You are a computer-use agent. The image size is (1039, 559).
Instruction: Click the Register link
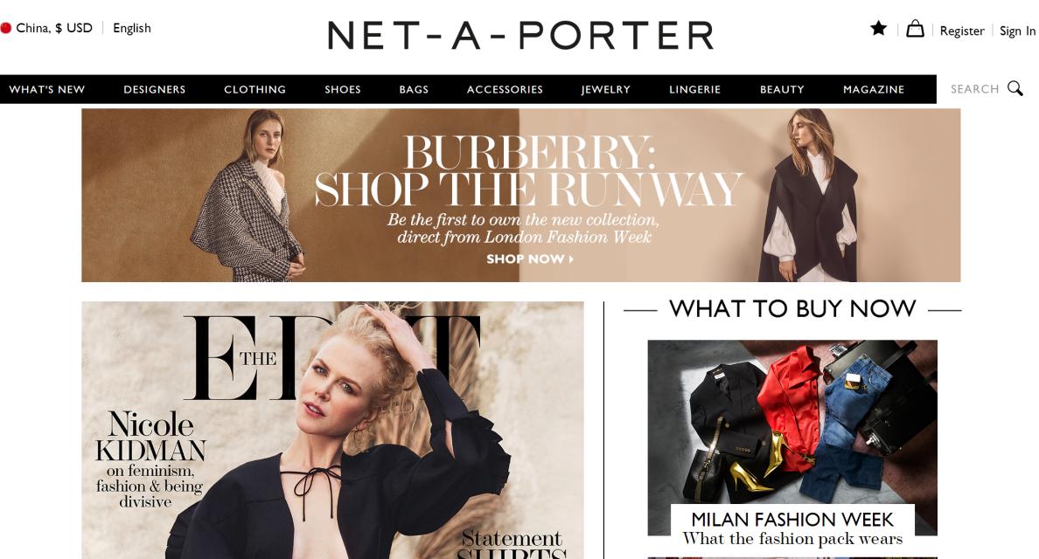[x=962, y=31]
